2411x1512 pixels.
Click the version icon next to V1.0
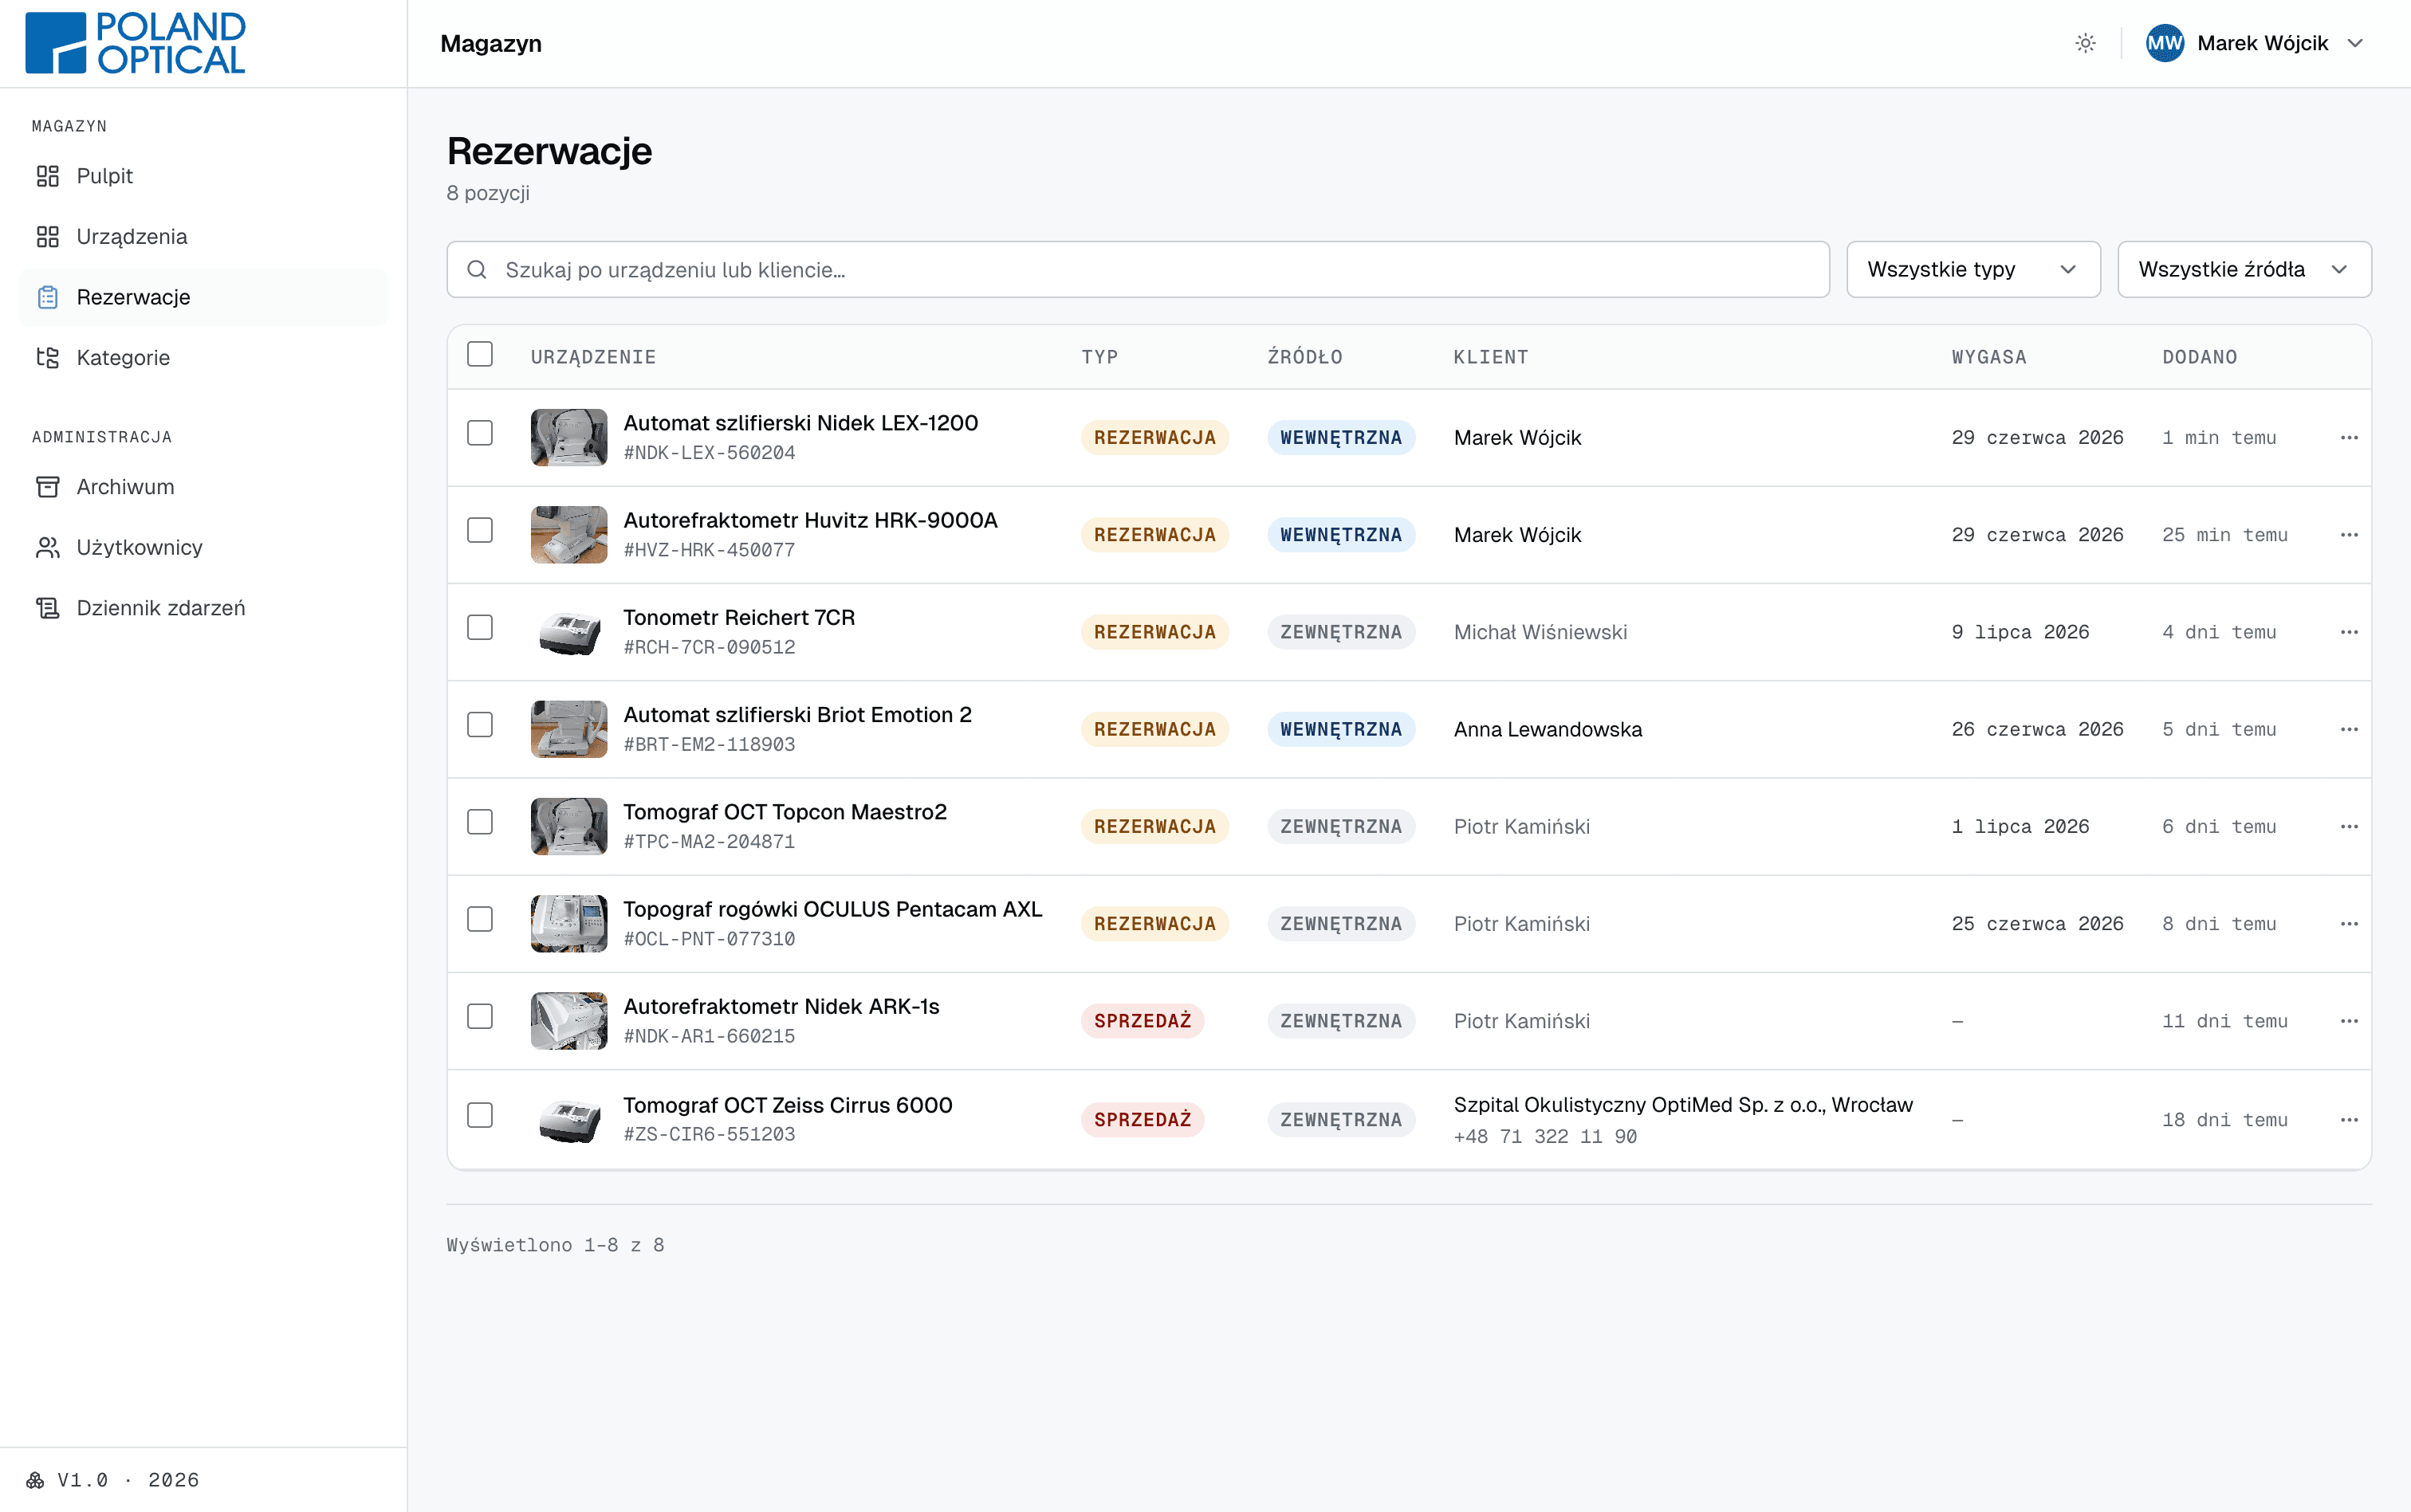pyautogui.click(x=35, y=1480)
